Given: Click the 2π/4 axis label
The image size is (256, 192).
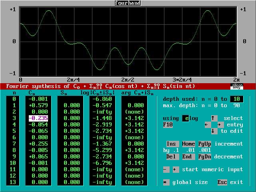Looking at the screenshot, I should pos(74,80).
